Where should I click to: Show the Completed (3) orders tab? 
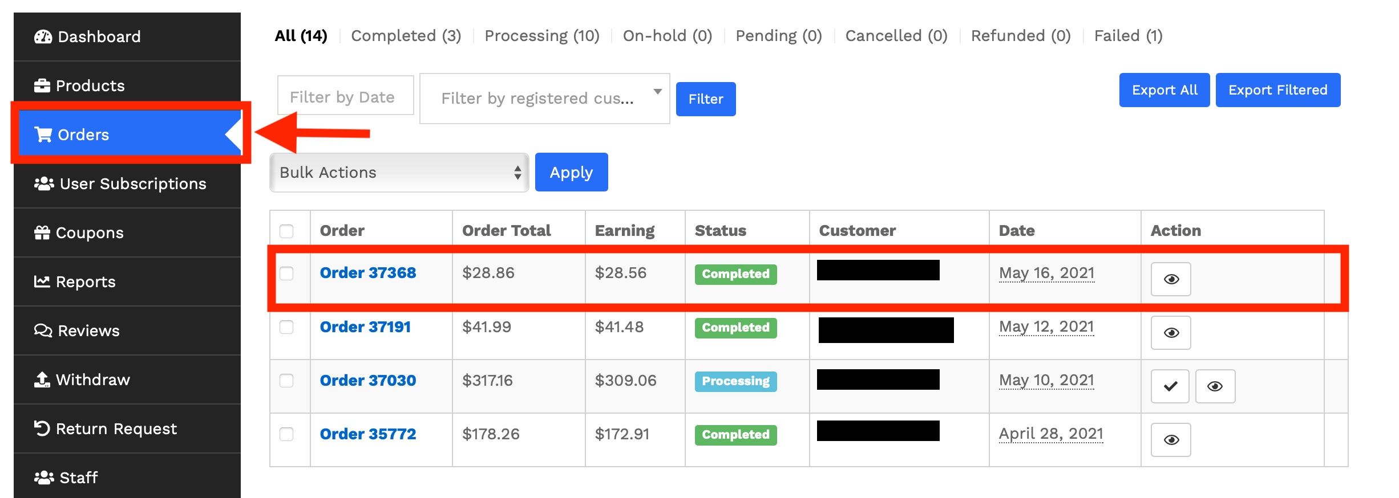click(406, 36)
